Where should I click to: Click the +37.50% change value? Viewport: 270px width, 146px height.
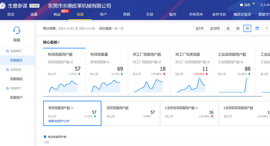click(199, 74)
